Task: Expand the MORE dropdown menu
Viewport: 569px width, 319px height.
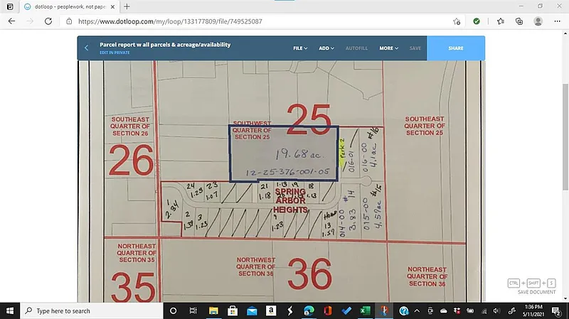Action: [388, 48]
